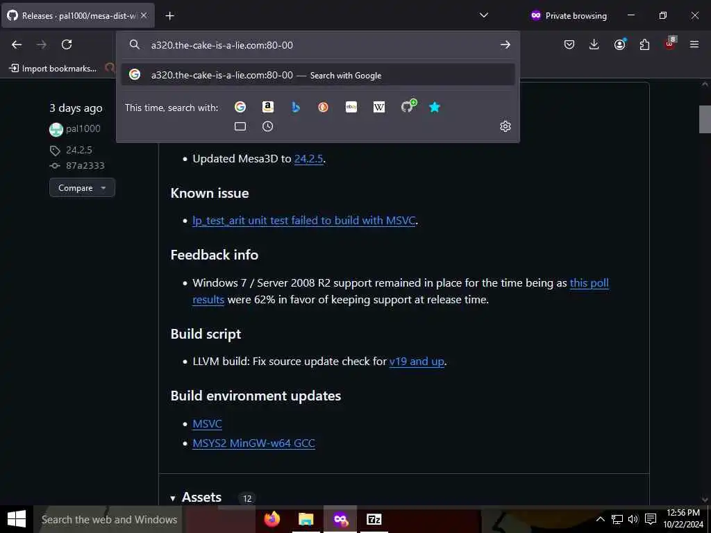Click the 'Known issue' heading
The image size is (711, 533).
pyautogui.click(x=210, y=194)
